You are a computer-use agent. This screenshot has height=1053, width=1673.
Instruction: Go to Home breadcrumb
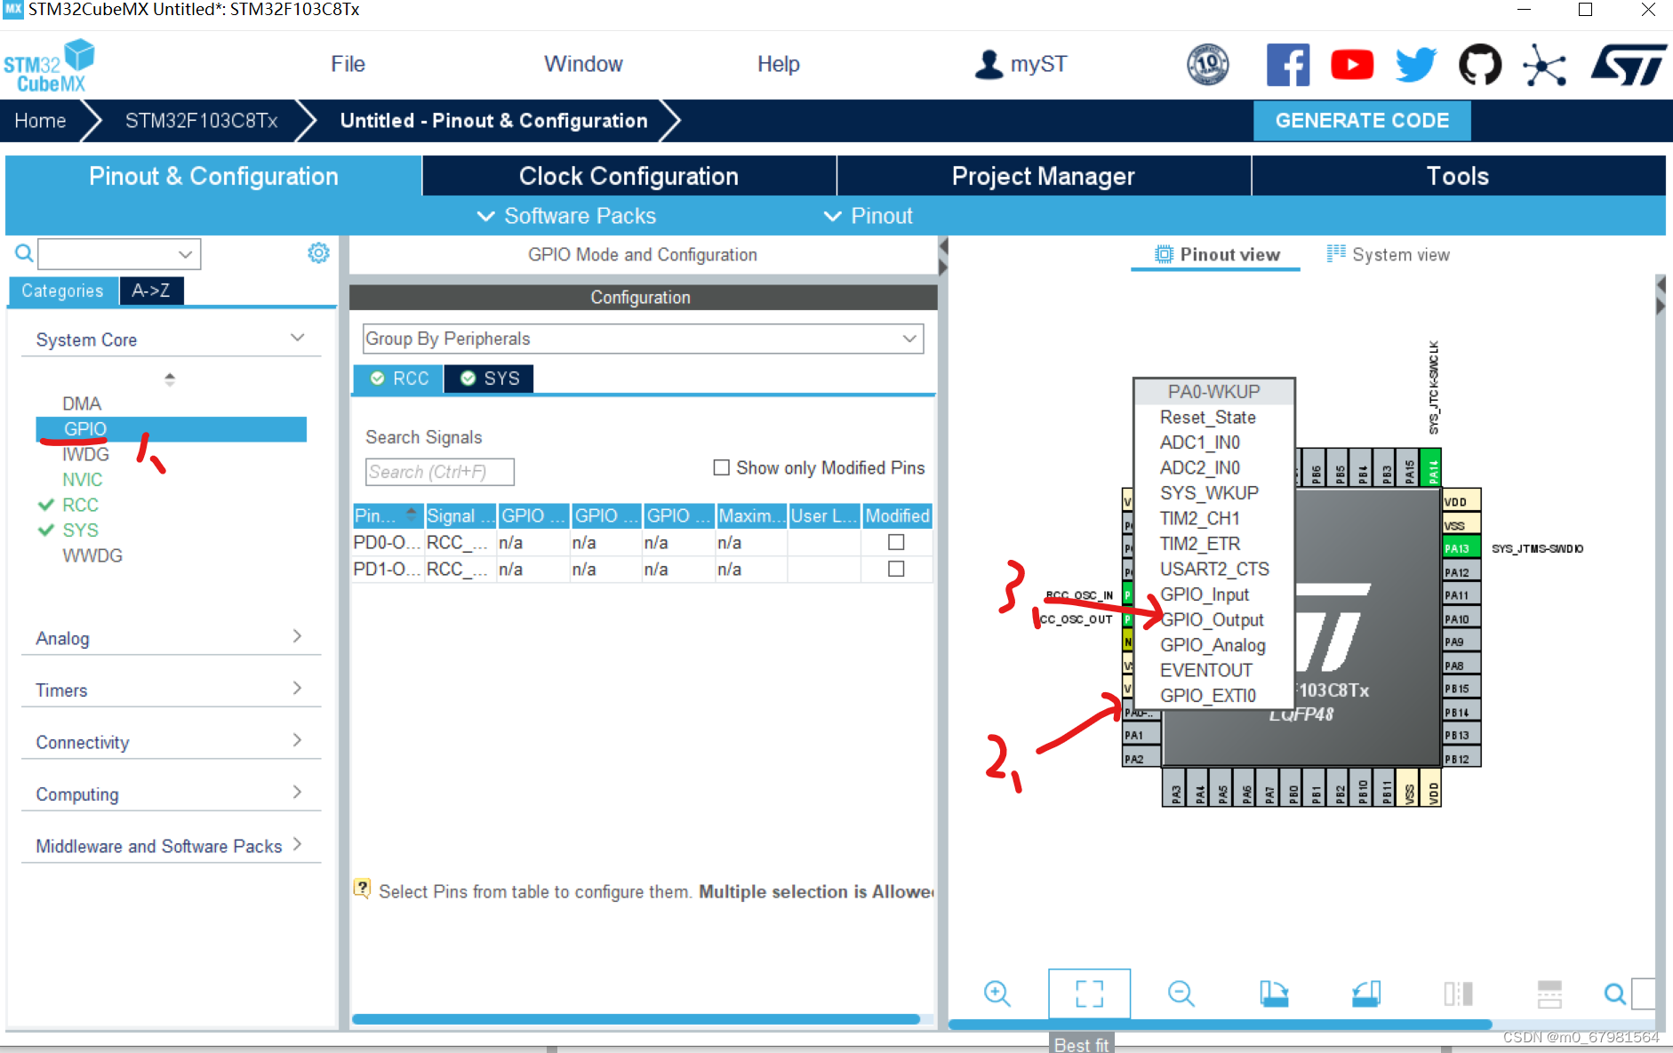coord(40,121)
